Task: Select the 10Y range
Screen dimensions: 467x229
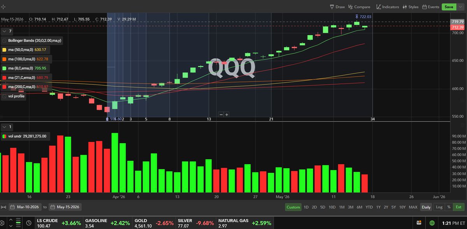Action: click(402, 207)
